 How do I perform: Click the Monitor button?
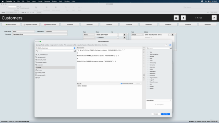point(165,114)
